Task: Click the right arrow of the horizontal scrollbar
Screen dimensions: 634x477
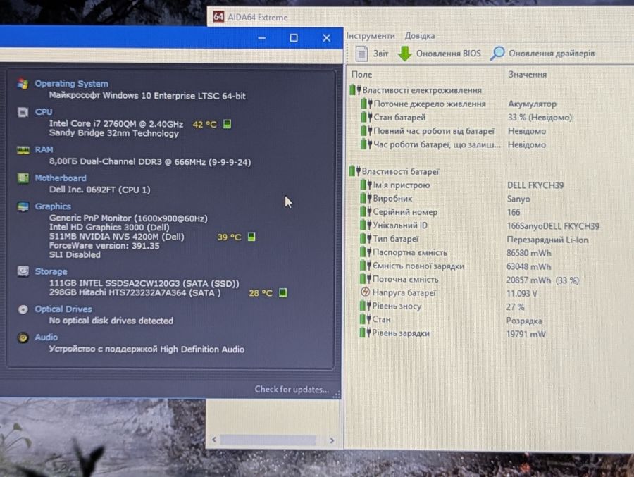Action: pyautogui.click(x=332, y=440)
